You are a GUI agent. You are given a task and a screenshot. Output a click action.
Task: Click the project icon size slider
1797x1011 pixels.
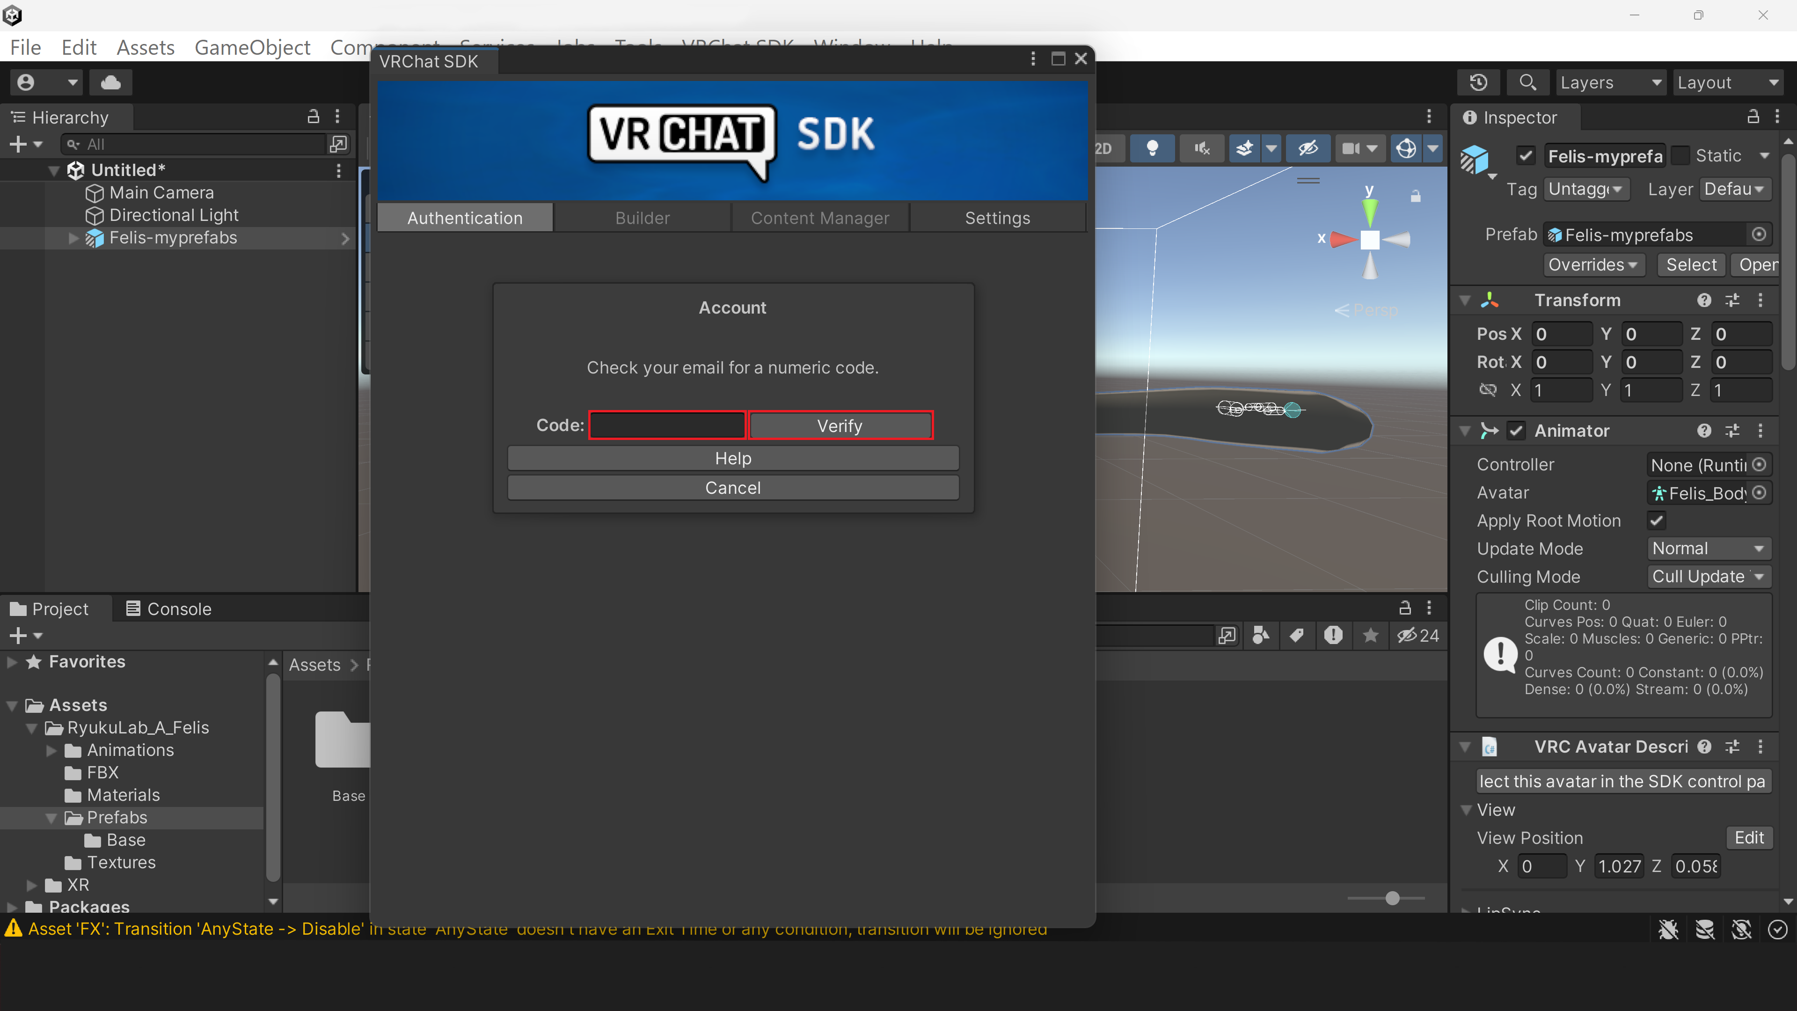[1392, 898]
